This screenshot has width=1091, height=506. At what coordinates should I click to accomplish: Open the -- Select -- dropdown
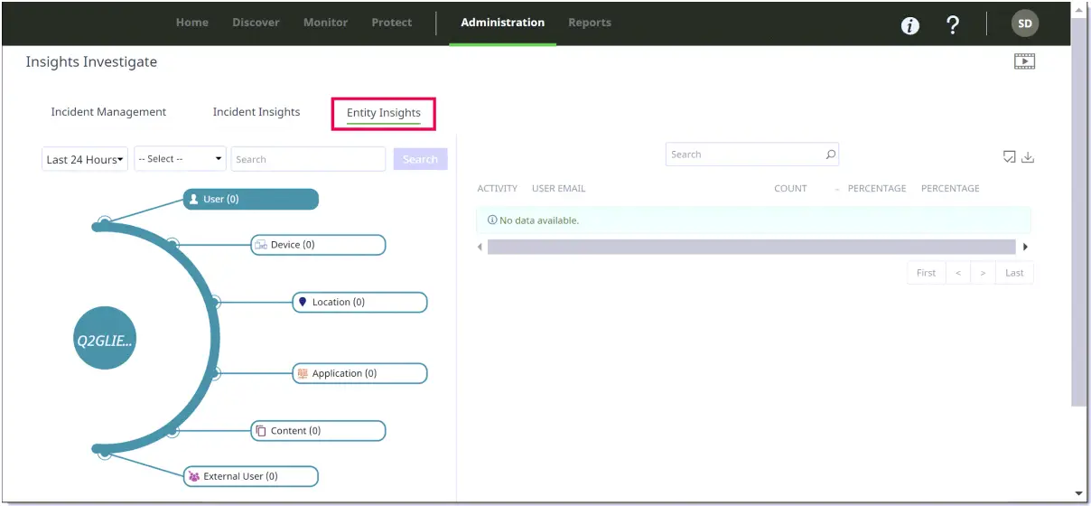tap(180, 159)
